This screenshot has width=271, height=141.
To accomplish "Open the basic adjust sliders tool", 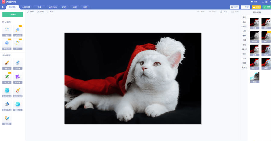I will [x=7, y=31].
